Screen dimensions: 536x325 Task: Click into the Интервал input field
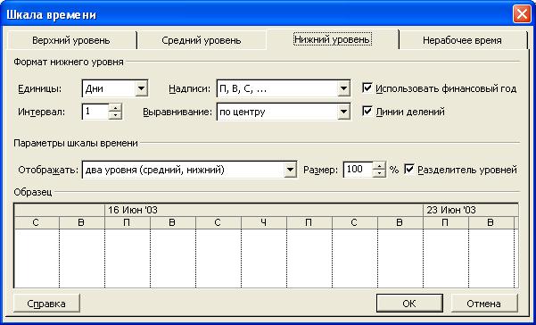point(95,112)
